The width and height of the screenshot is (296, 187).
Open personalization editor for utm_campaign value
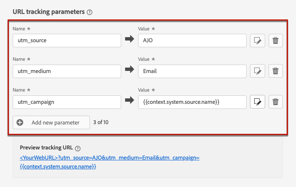258,102
